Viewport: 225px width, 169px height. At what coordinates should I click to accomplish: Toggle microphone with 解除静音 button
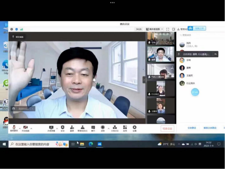click(14, 127)
